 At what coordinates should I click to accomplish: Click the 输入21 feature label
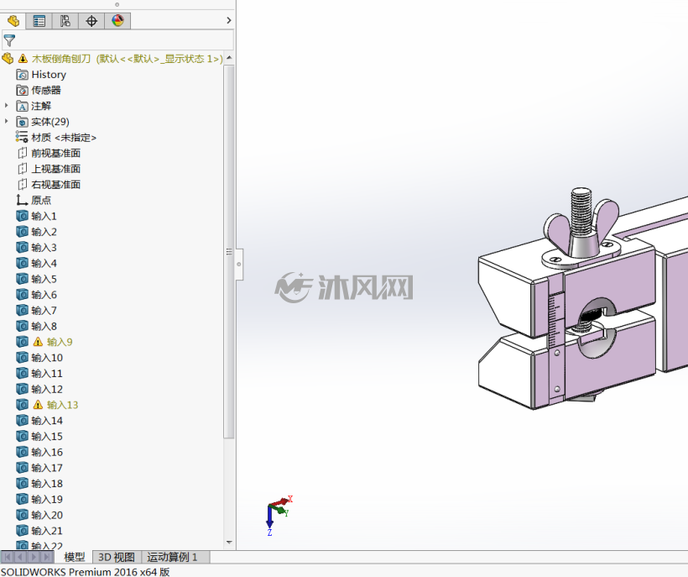[x=47, y=531]
